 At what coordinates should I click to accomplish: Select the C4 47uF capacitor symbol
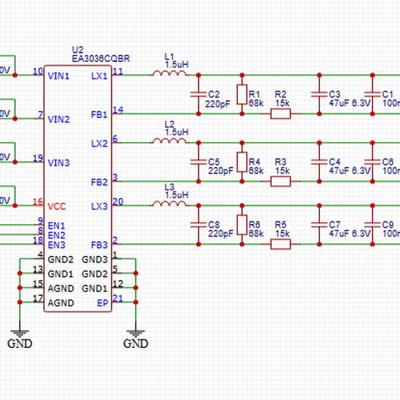[319, 162]
